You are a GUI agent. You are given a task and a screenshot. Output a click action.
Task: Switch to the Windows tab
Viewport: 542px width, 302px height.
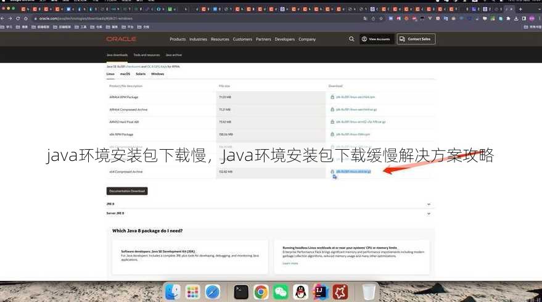pos(157,74)
